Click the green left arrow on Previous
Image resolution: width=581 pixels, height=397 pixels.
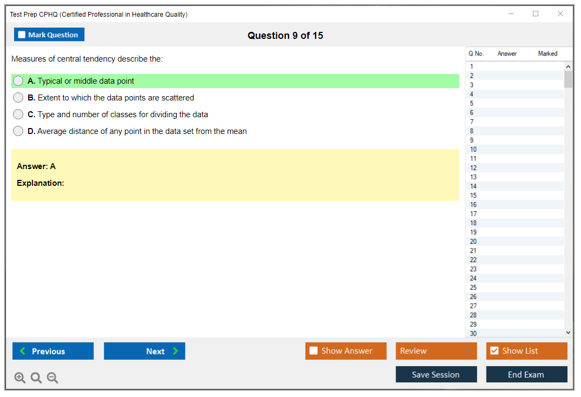pyautogui.click(x=23, y=351)
